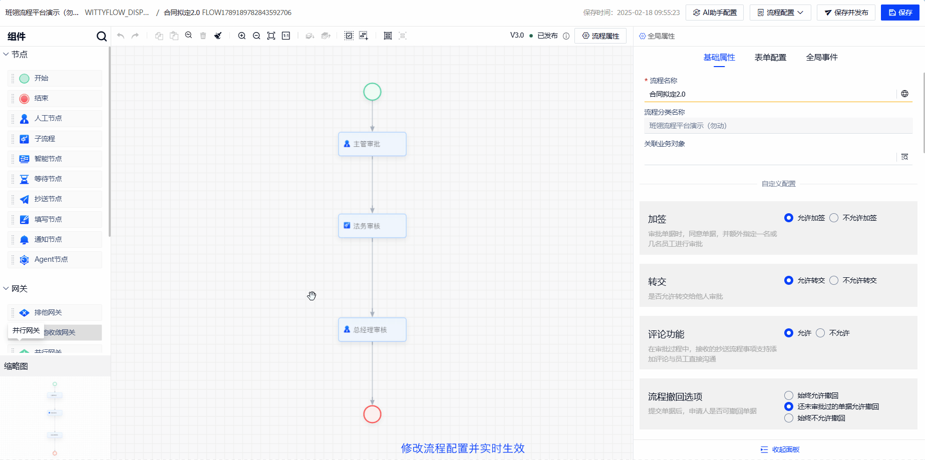Search components with the magnifier icon
This screenshot has width=925, height=460.
(x=102, y=36)
